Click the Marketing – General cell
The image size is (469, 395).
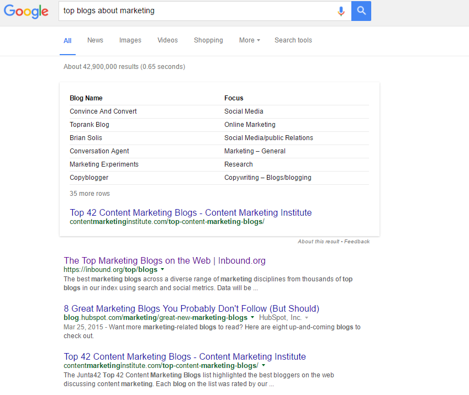[x=255, y=151]
